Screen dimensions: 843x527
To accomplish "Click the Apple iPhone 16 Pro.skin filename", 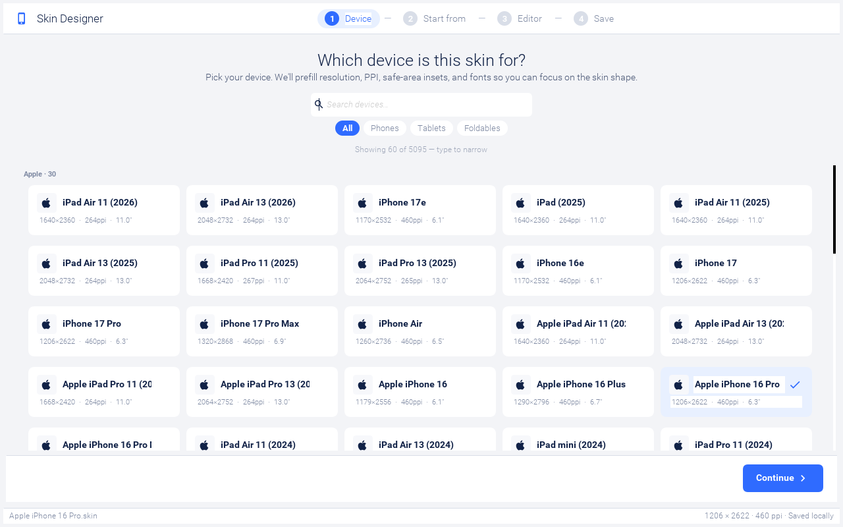I will point(53,516).
